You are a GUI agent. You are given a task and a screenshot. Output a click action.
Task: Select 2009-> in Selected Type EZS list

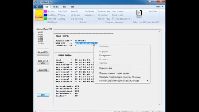pyautogui.click(x=41, y=44)
